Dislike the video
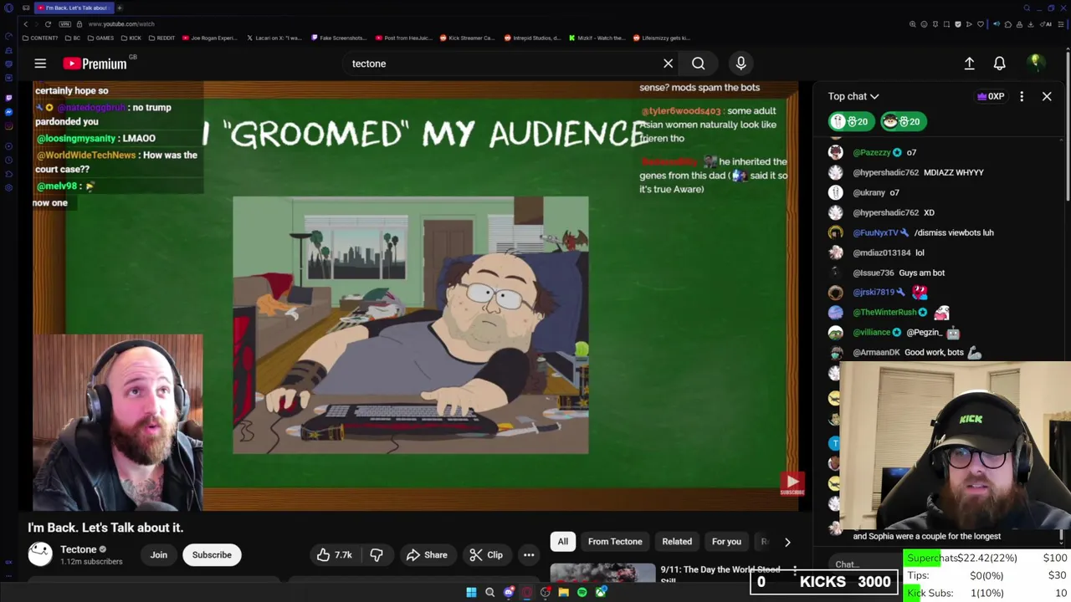 point(377,554)
